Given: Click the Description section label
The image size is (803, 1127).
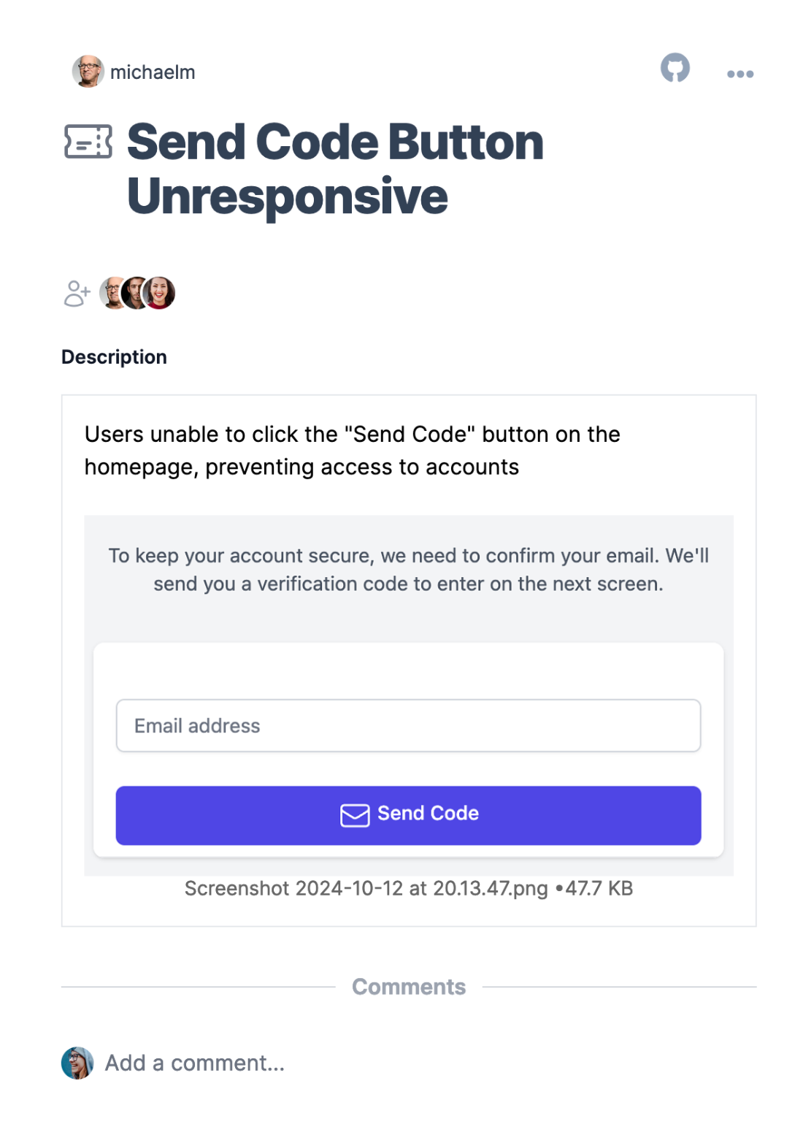Looking at the screenshot, I should (114, 357).
